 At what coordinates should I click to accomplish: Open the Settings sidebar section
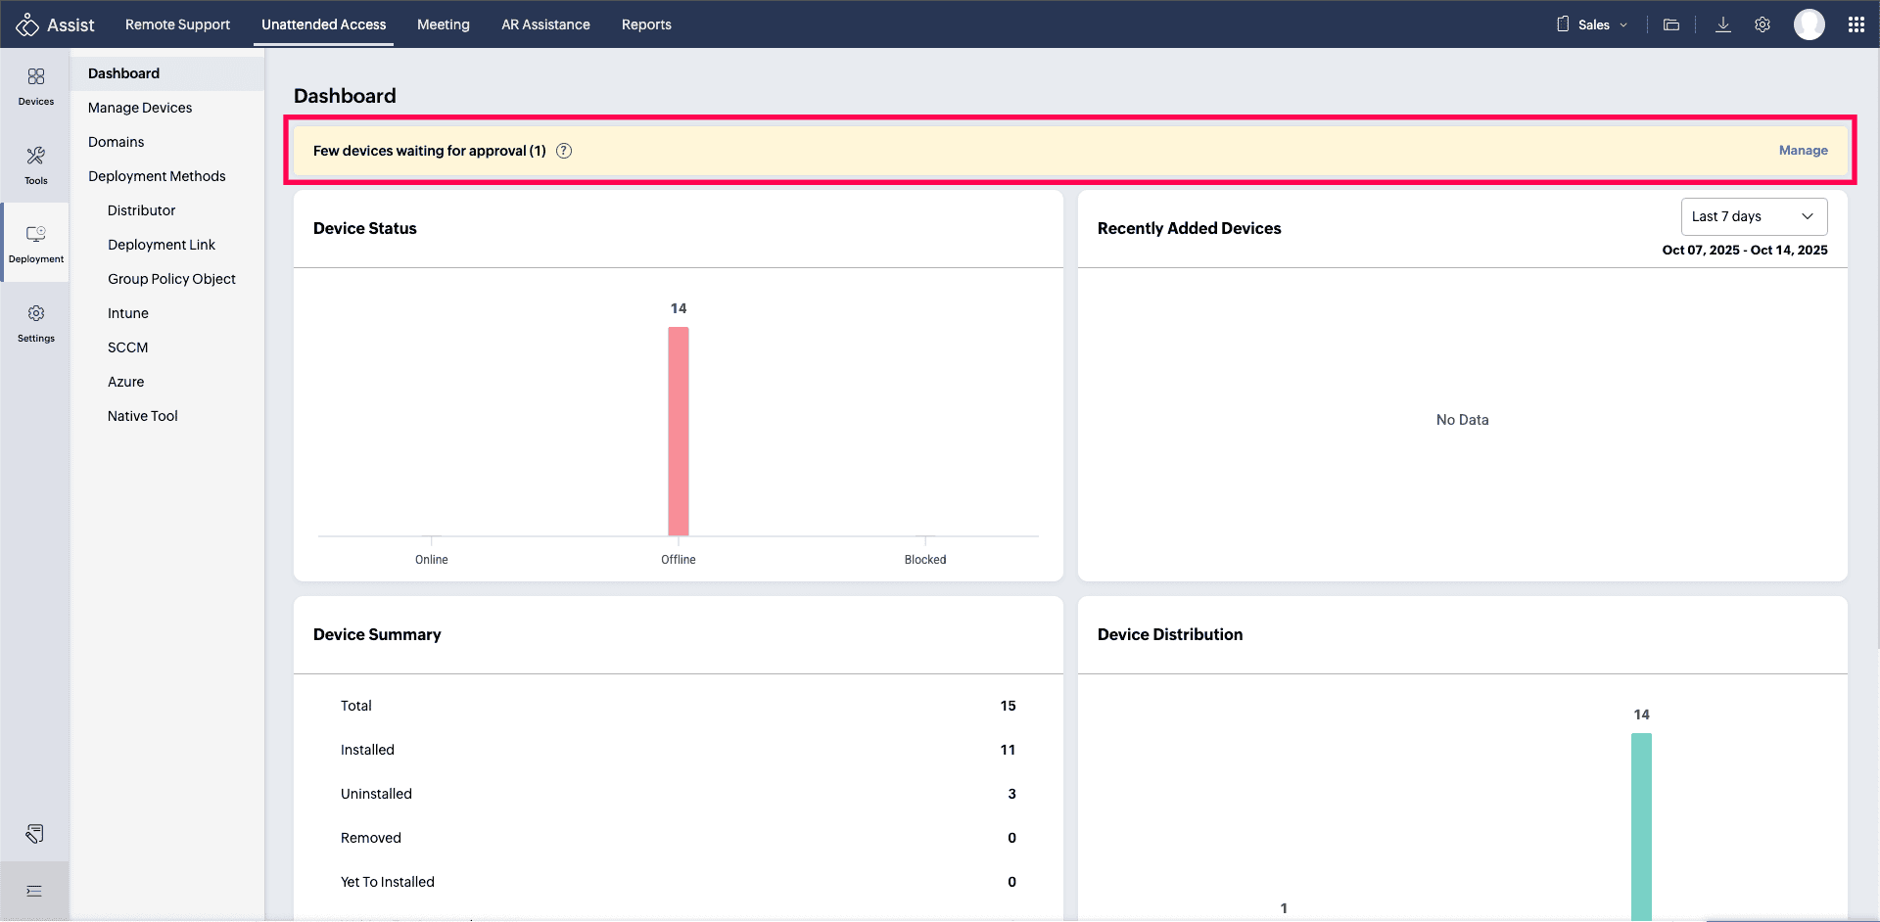[x=35, y=322]
